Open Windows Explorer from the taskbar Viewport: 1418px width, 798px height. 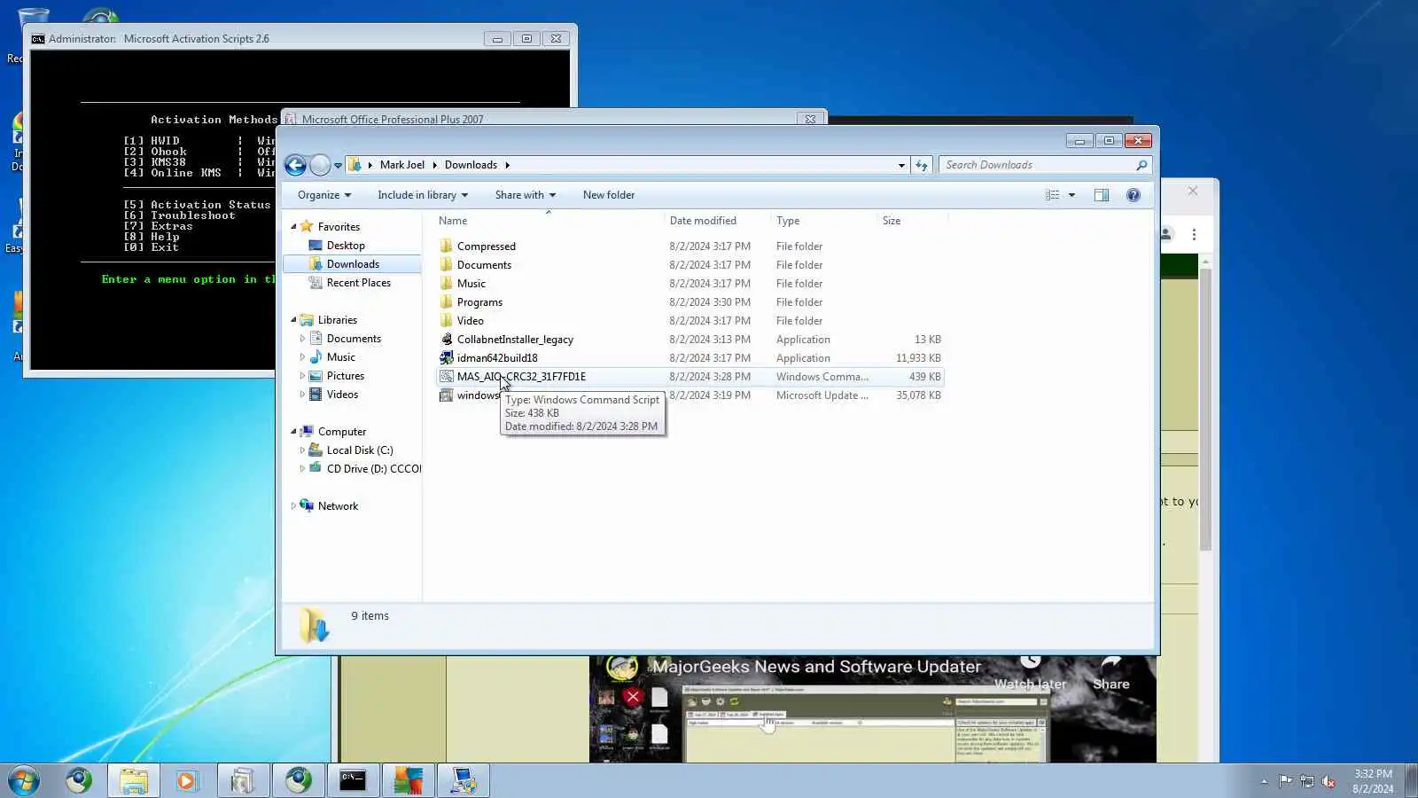pos(134,781)
